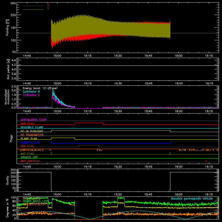222x222 pixels.
Task: Select the Y legend label in pointing plot
Action: pyautogui.click(x=48, y=9)
